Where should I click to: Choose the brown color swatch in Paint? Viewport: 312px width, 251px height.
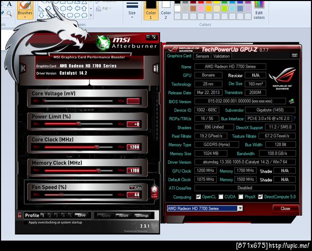(193, 8)
